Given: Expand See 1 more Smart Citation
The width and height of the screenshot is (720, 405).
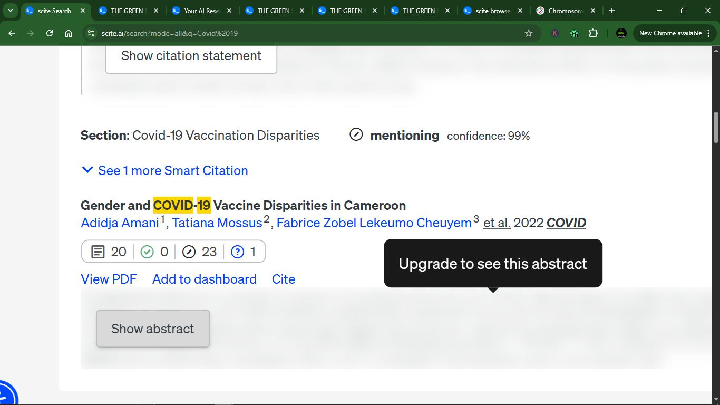Looking at the screenshot, I should click(x=164, y=171).
